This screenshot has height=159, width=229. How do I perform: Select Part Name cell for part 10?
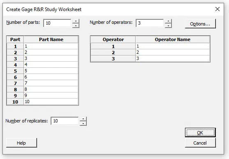click(x=51, y=101)
